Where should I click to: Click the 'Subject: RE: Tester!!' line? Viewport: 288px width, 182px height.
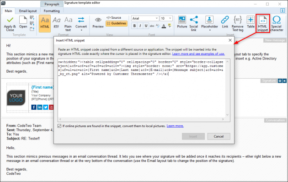coord(23,139)
